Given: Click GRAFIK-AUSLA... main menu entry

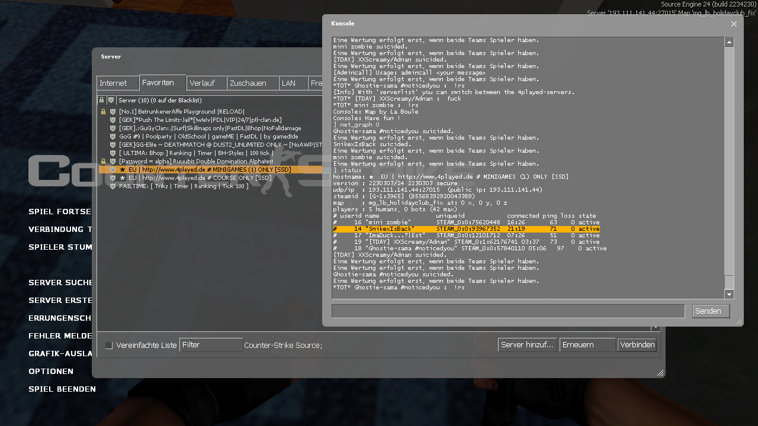Looking at the screenshot, I should (x=60, y=354).
